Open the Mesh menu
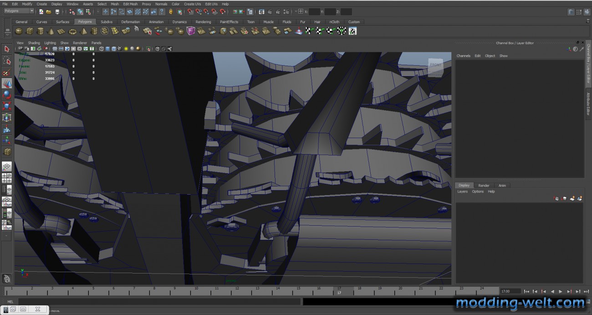 click(115, 4)
